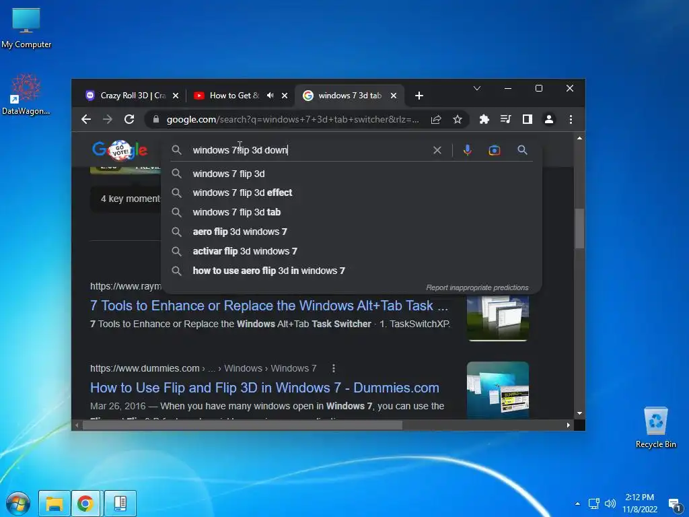Image resolution: width=689 pixels, height=517 pixels.
Task: Click the horizontal scroll right arrow
Action: point(568,425)
